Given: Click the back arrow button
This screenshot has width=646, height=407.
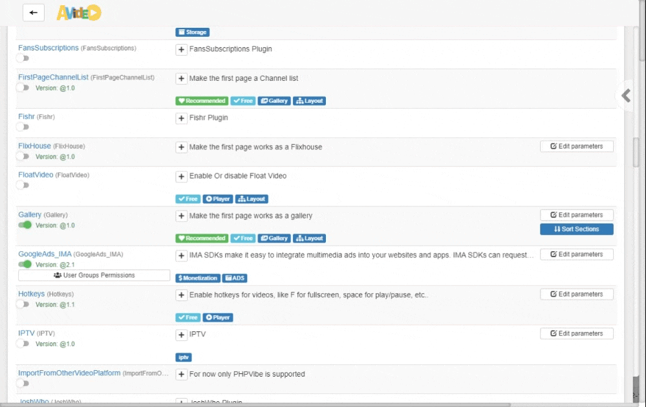Looking at the screenshot, I should (34, 13).
